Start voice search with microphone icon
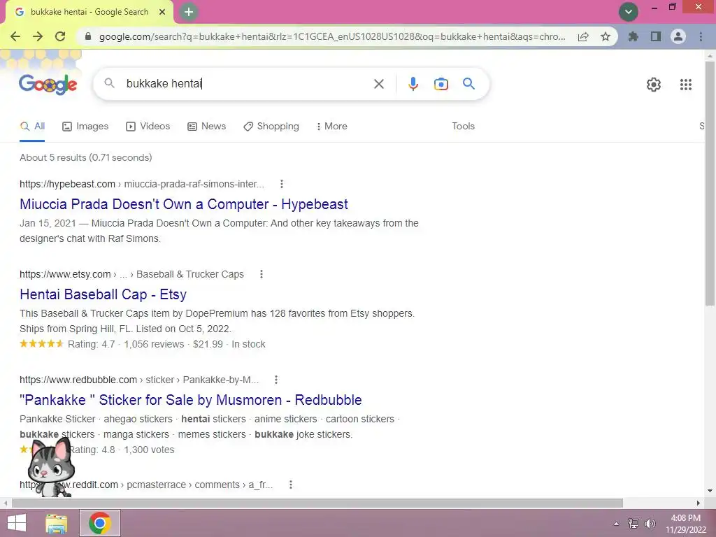Image resolution: width=716 pixels, height=537 pixels. pos(413,84)
